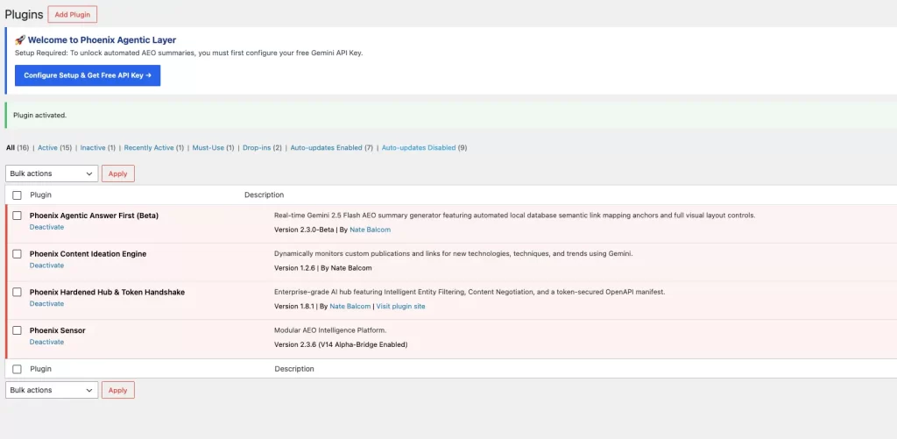The height and width of the screenshot is (439, 897).
Task: Show All (16) plugins filter
Action: tap(18, 148)
